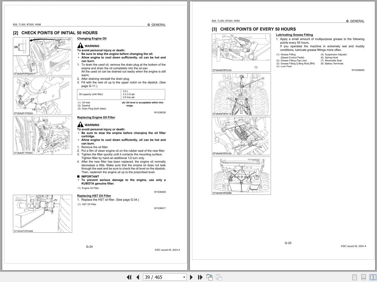Click '(7) Reversible Seat' legend entry

331,61
